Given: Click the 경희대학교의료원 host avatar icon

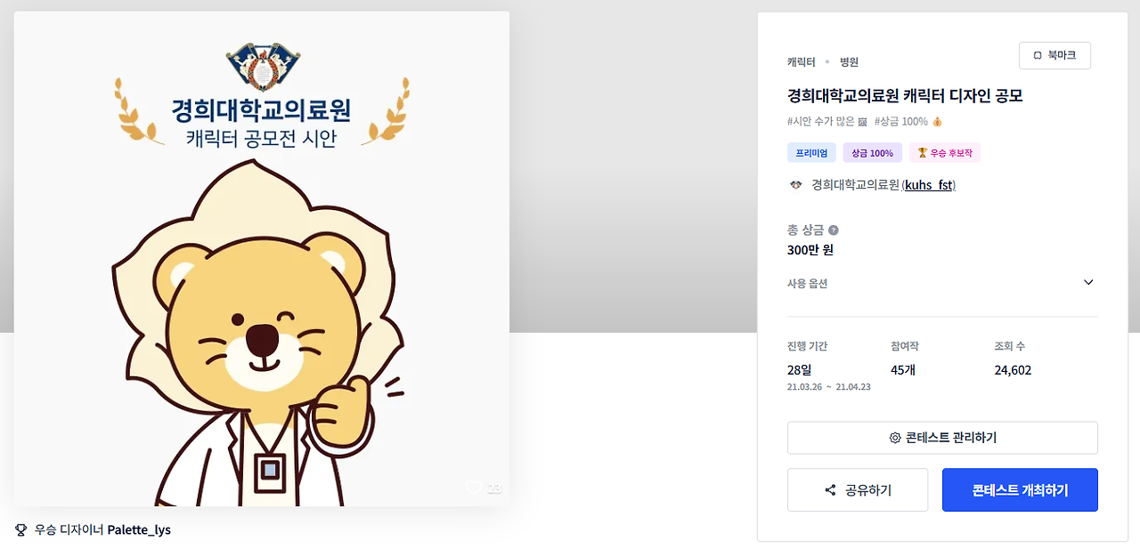Looking at the screenshot, I should coord(796,185).
